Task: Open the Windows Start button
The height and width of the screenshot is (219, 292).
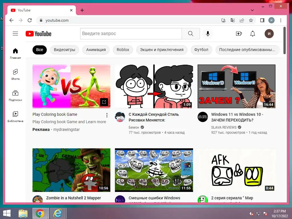Action: point(7,213)
